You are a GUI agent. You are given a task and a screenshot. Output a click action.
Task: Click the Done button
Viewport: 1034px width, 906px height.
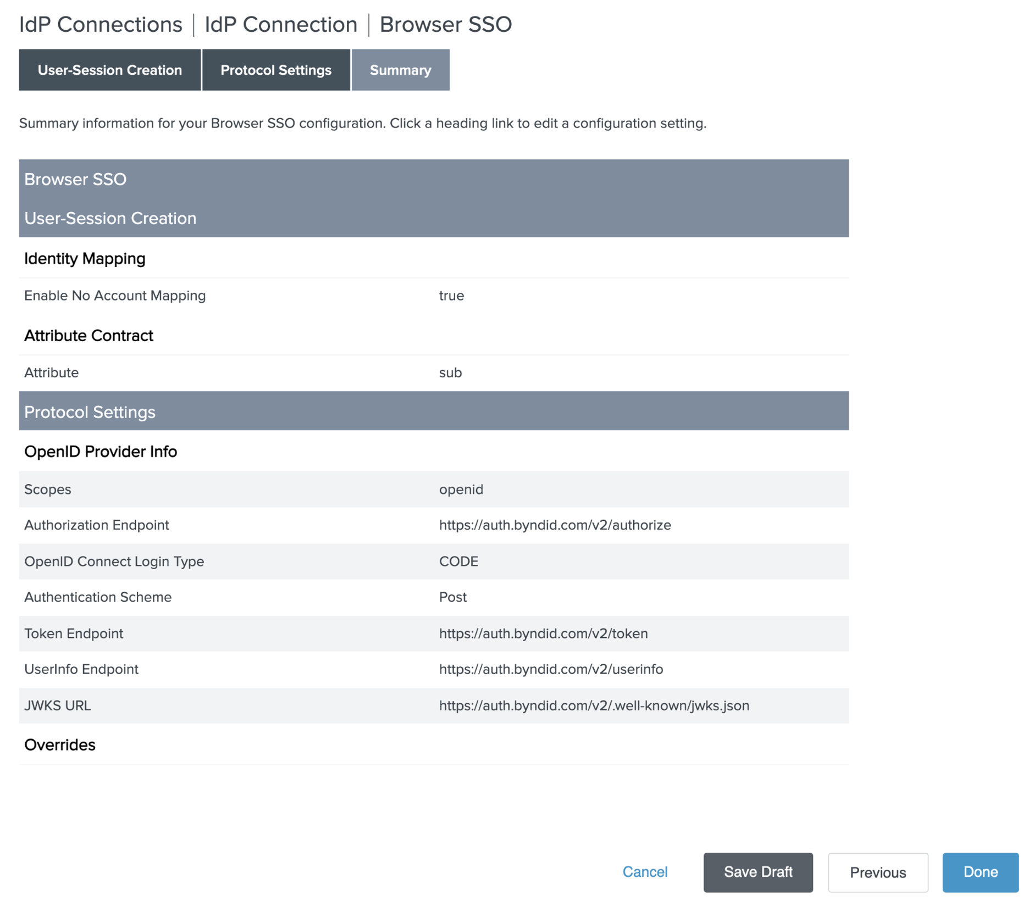pyautogui.click(x=980, y=872)
